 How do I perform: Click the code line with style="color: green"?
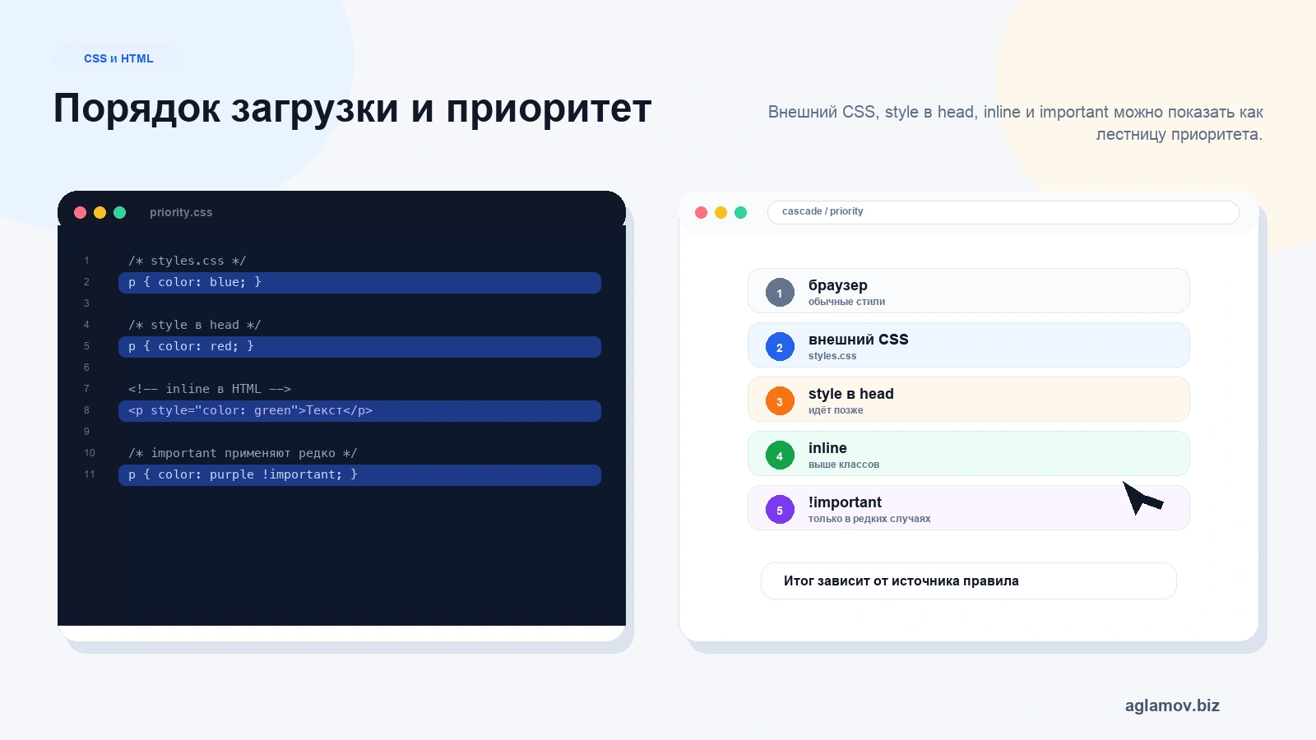[359, 411]
